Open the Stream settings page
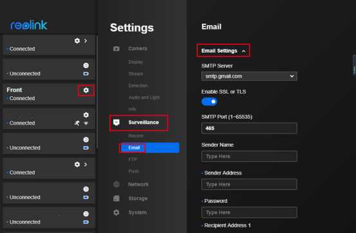Viewport: 356px width, 233px height. coord(136,74)
